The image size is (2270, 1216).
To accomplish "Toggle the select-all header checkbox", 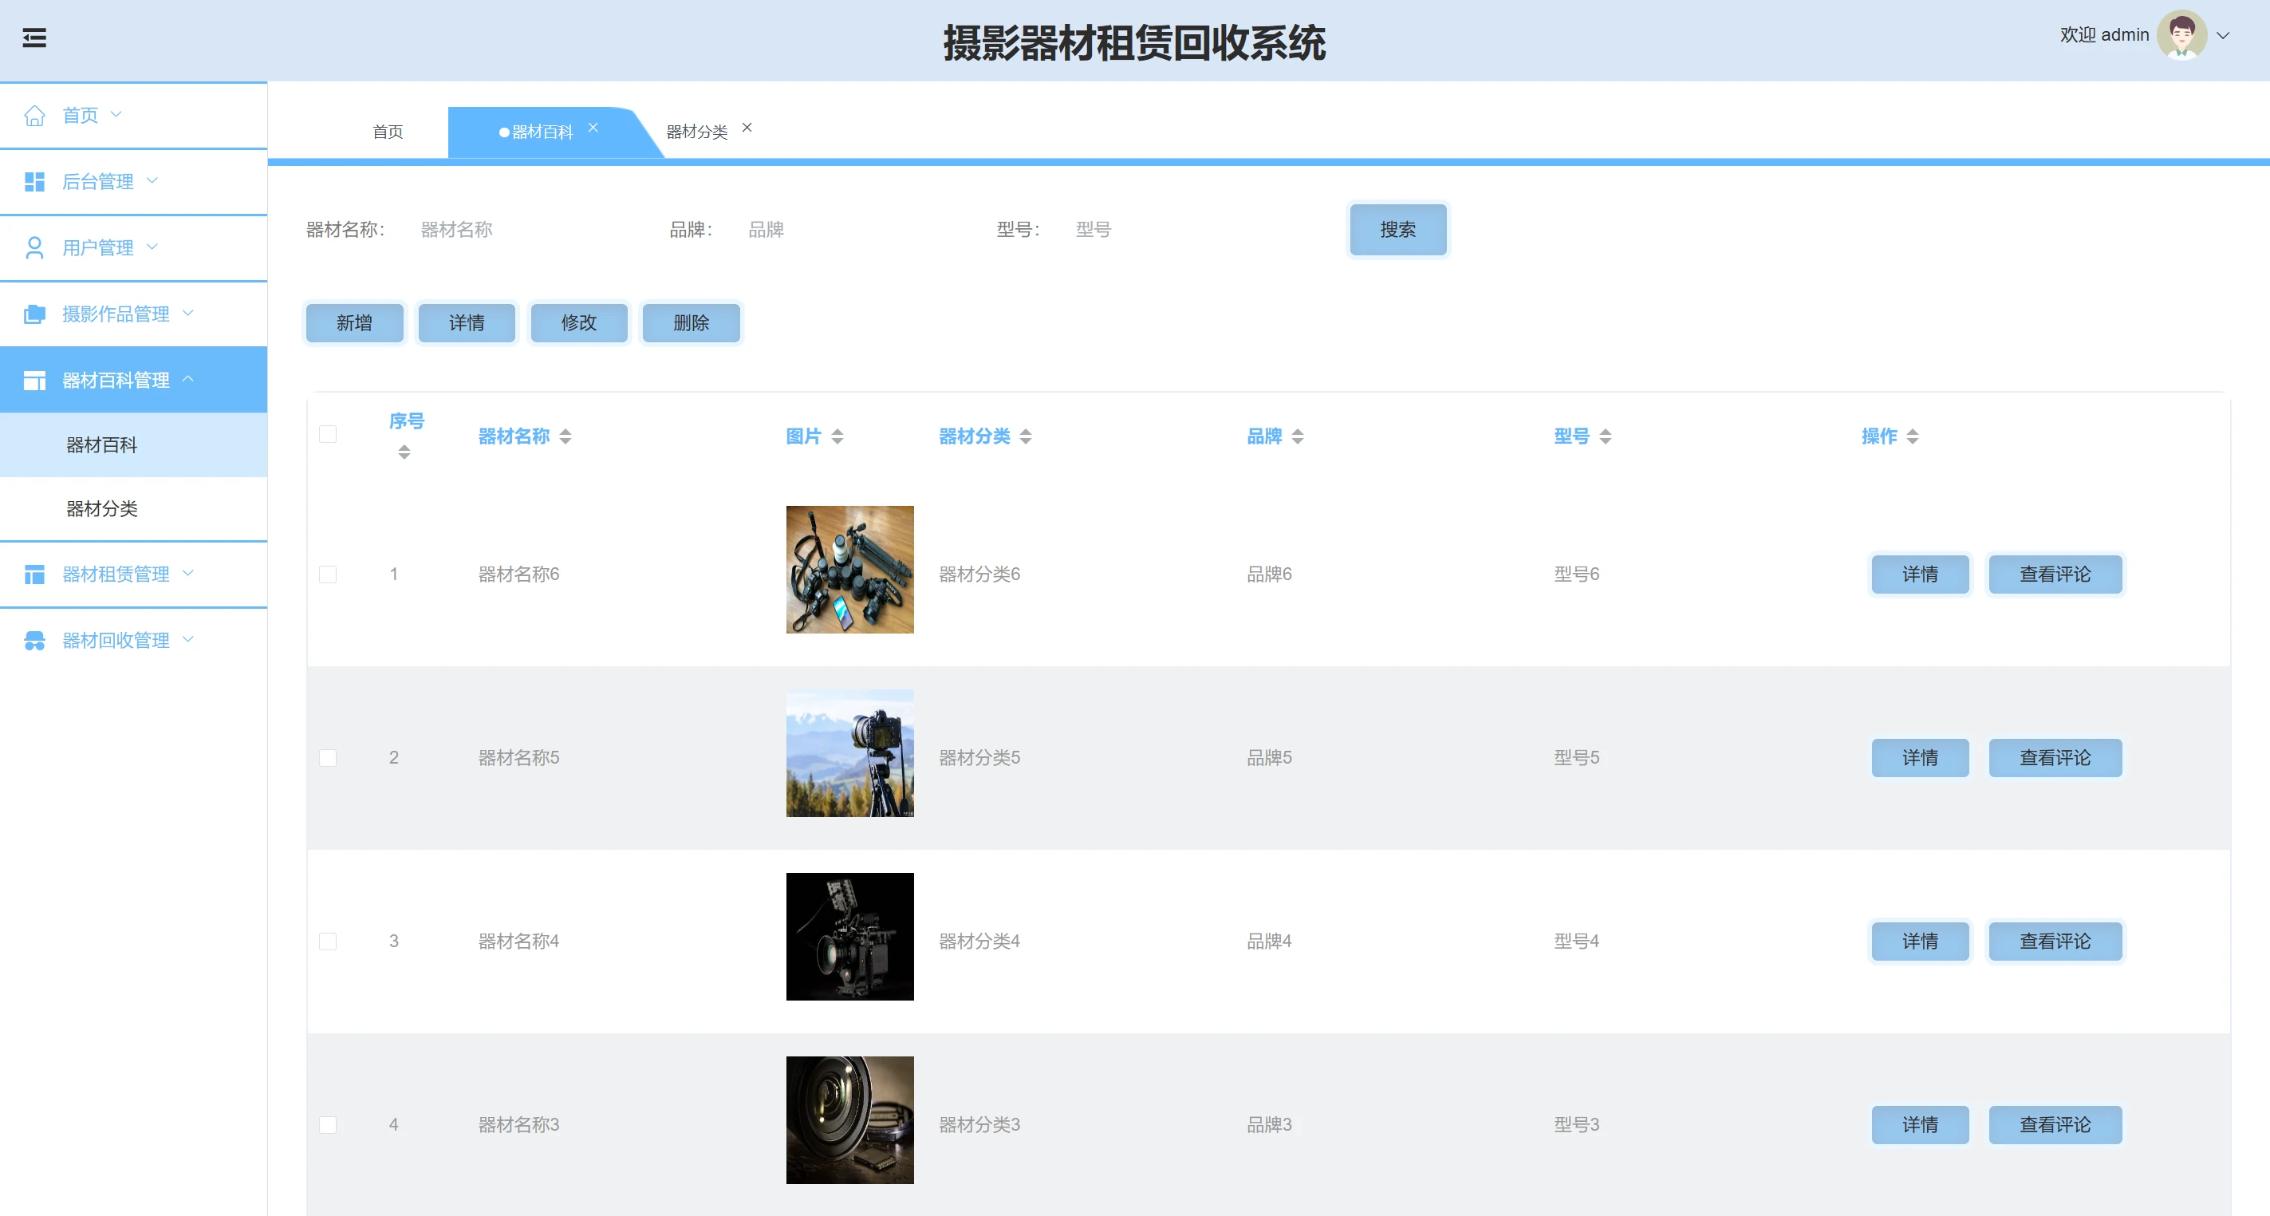I will coord(328,434).
